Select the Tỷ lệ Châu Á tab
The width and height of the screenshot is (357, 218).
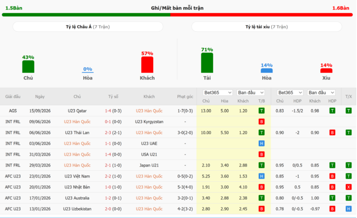click(88, 27)
